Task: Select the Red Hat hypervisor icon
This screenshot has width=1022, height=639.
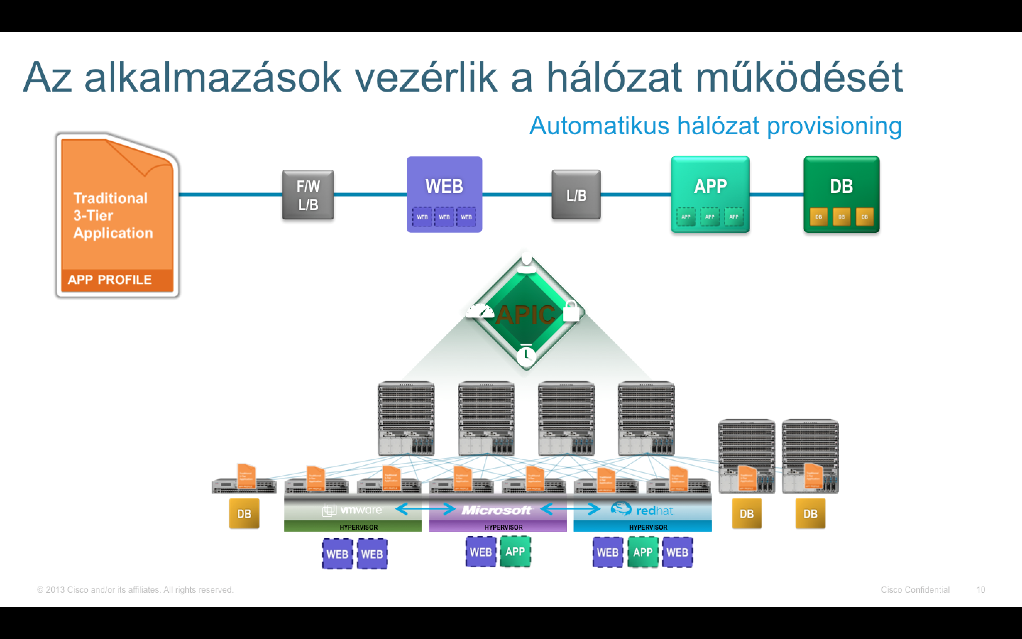Action: pos(640,515)
